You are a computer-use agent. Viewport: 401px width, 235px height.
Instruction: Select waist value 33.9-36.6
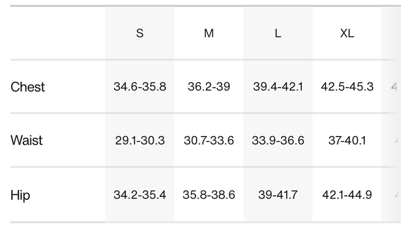278,141
